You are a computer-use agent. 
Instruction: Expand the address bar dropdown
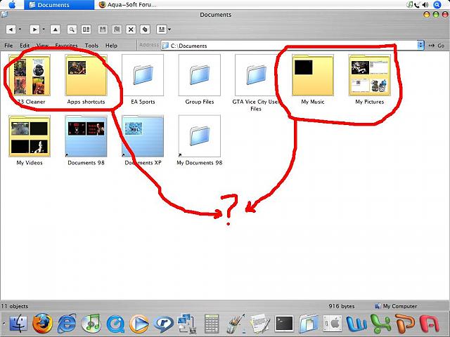click(420, 45)
